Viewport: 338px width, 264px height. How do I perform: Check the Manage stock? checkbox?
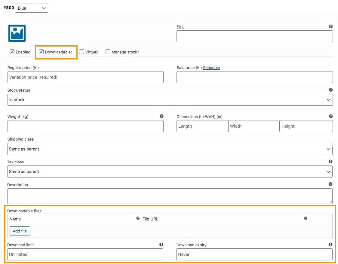click(x=108, y=52)
